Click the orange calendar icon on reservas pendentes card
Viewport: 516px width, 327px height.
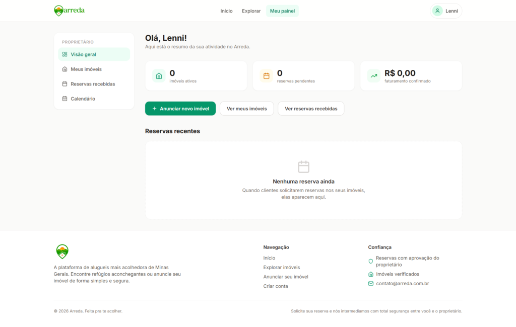point(266,76)
